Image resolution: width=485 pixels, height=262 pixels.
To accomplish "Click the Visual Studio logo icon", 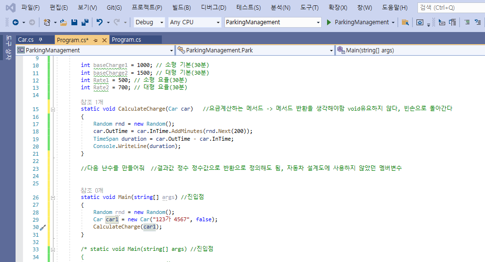I will click(11, 7).
